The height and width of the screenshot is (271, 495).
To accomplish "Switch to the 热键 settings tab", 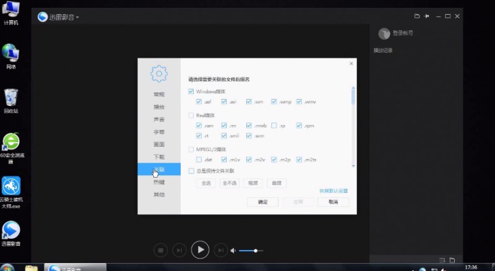I will click(x=159, y=182).
